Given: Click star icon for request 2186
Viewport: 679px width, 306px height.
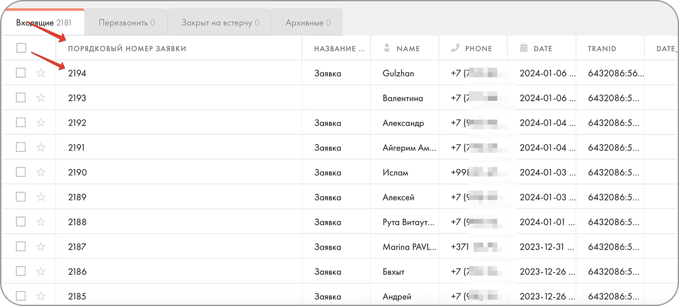Looking at the screenshot, I should [41, 272].
